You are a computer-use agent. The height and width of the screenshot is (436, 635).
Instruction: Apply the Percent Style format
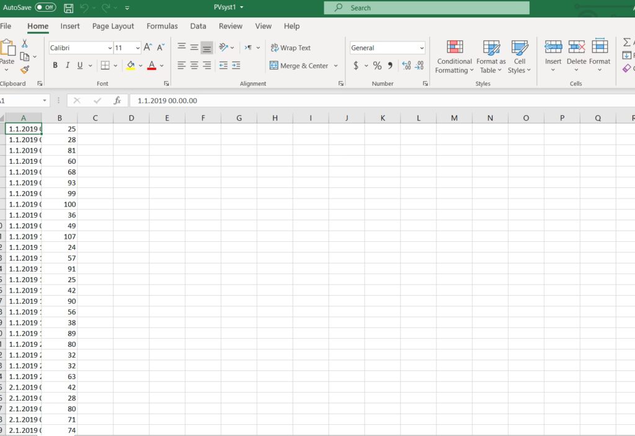pos(377,65)
